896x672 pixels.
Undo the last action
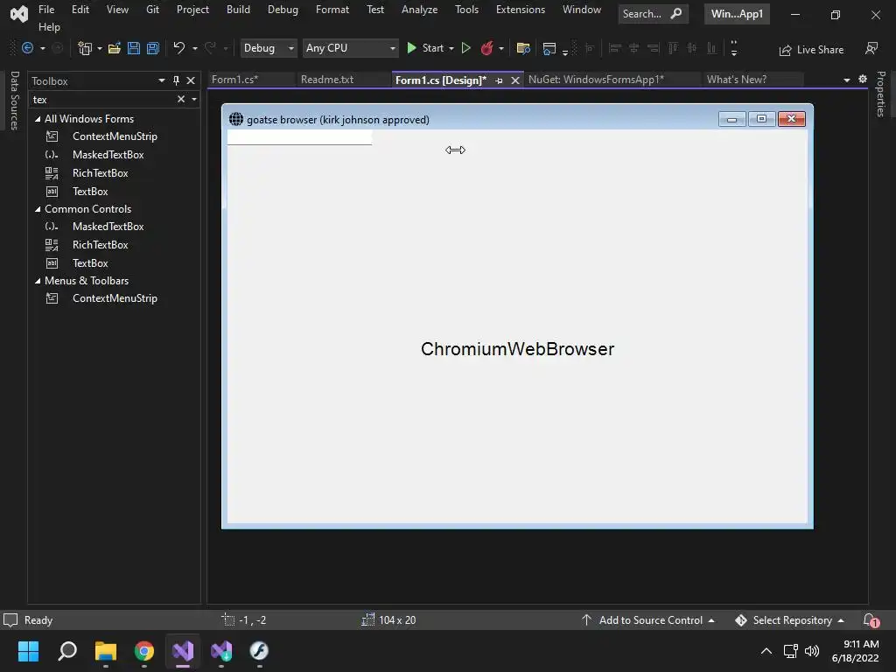[179, 48]
